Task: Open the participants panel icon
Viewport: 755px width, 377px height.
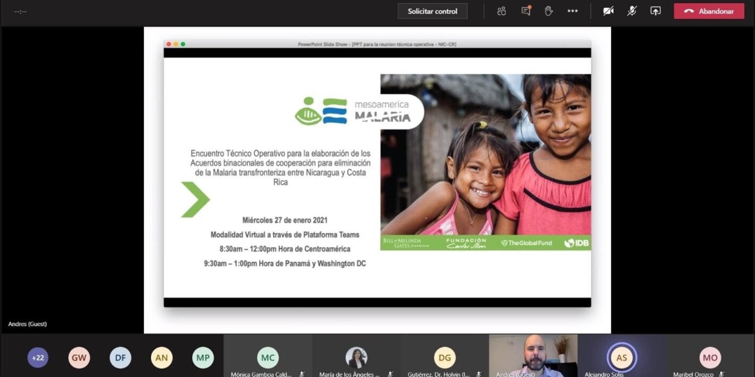Action: [501, 11]
